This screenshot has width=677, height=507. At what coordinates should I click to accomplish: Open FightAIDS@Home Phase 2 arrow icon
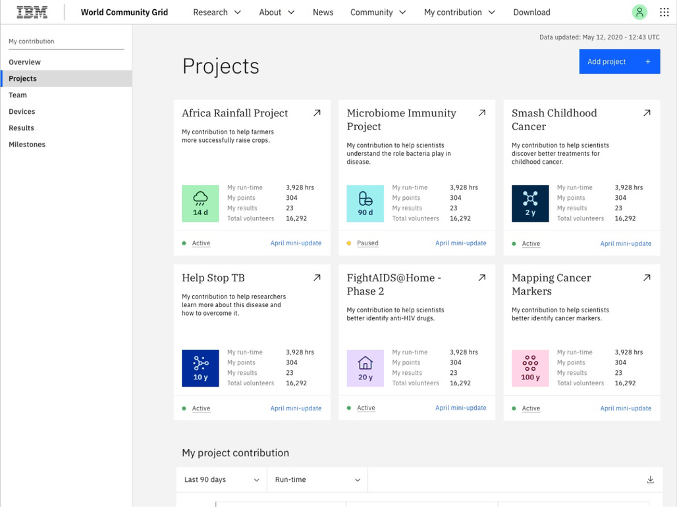pos(482,278)
